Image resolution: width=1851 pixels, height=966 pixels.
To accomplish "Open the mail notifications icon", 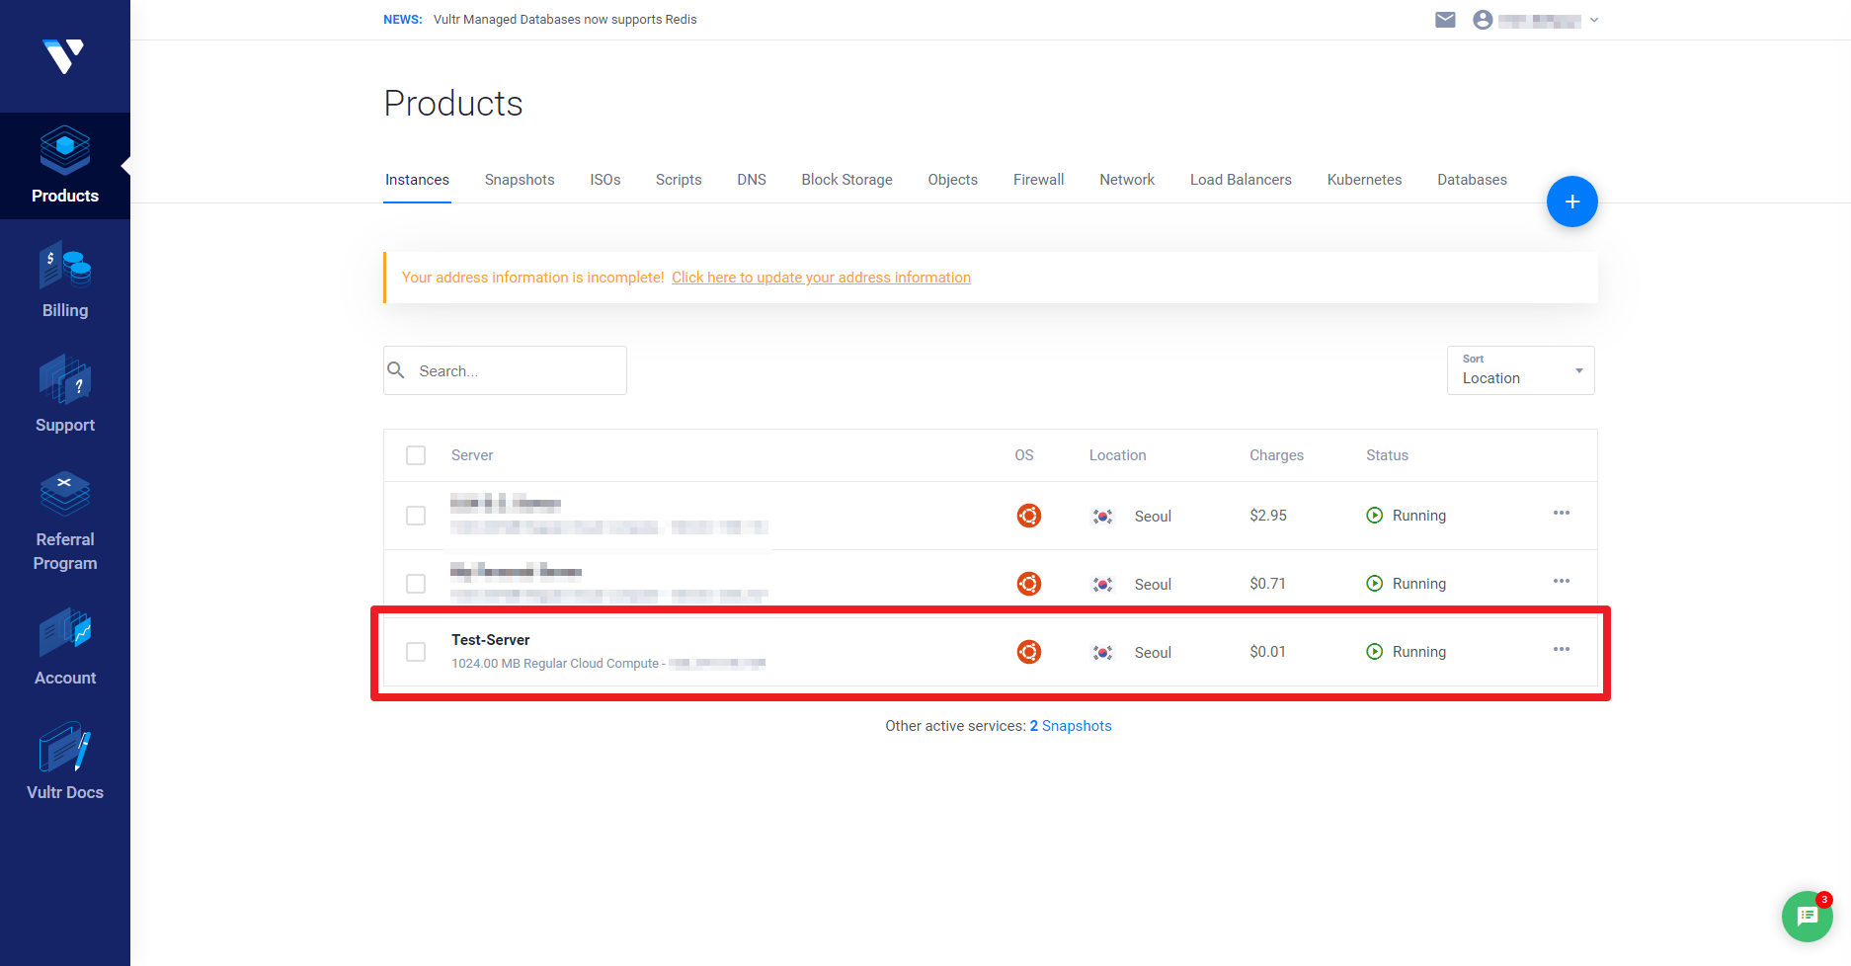I will (1445, 20).
